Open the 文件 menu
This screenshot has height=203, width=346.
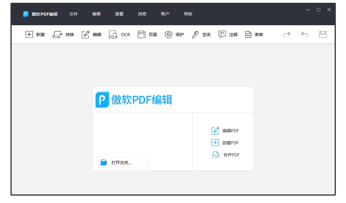point(73,14)
